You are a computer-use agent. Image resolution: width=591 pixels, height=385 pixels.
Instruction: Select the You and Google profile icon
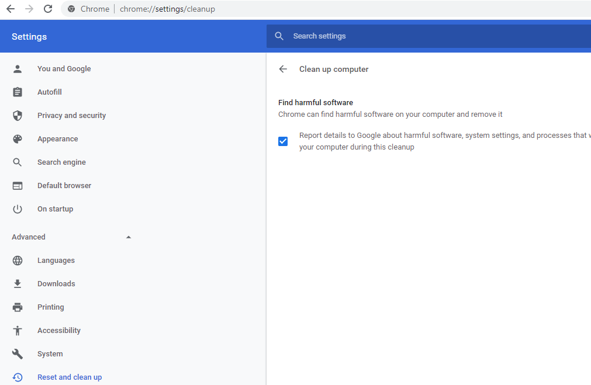(x=18, y=68)
